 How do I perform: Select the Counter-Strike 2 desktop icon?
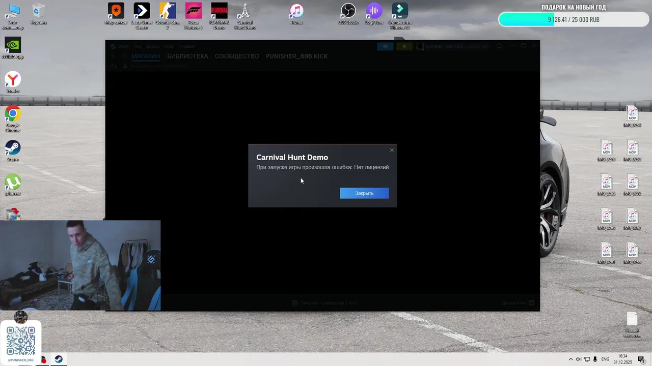click(168, 16)
